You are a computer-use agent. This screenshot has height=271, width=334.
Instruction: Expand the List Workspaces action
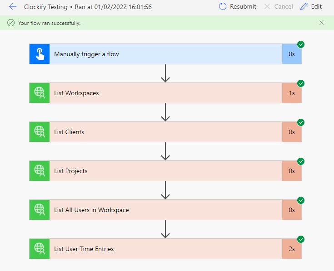pos(165,93)
